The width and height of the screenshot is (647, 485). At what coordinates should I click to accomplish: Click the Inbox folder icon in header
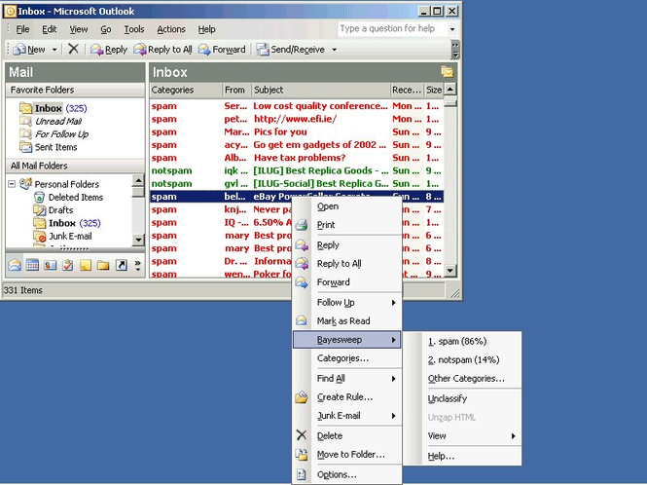coord(447,72)
